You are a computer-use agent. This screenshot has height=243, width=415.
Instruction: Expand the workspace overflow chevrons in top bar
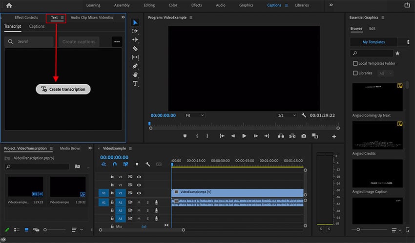[x=331, y=5]
